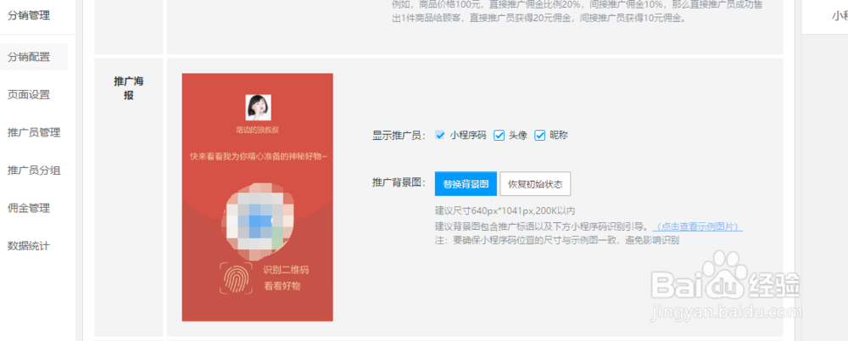Click the 看看好物 text on the poster
This screenshot has width=848, height=341.
pos(282,287)
